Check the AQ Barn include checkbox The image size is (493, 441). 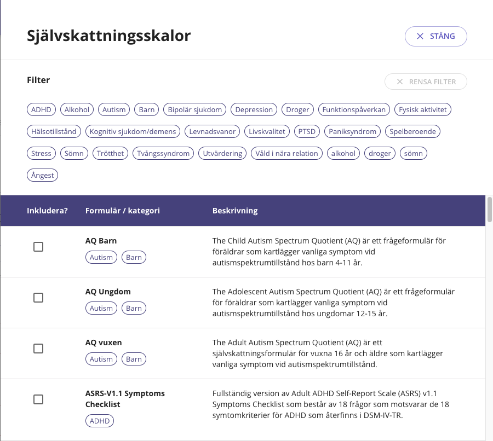pyautogui.click(x=38, y=247)
